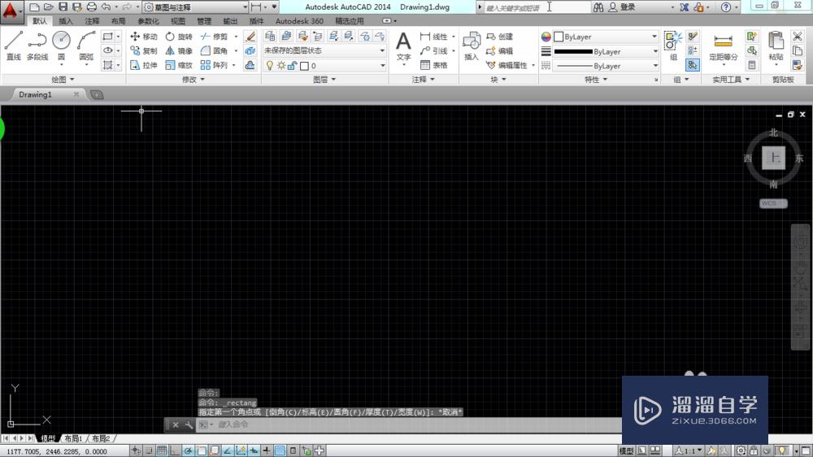Toggle object snap in status bar
Viewport: 813px width, 457px height.
(201, 450)
